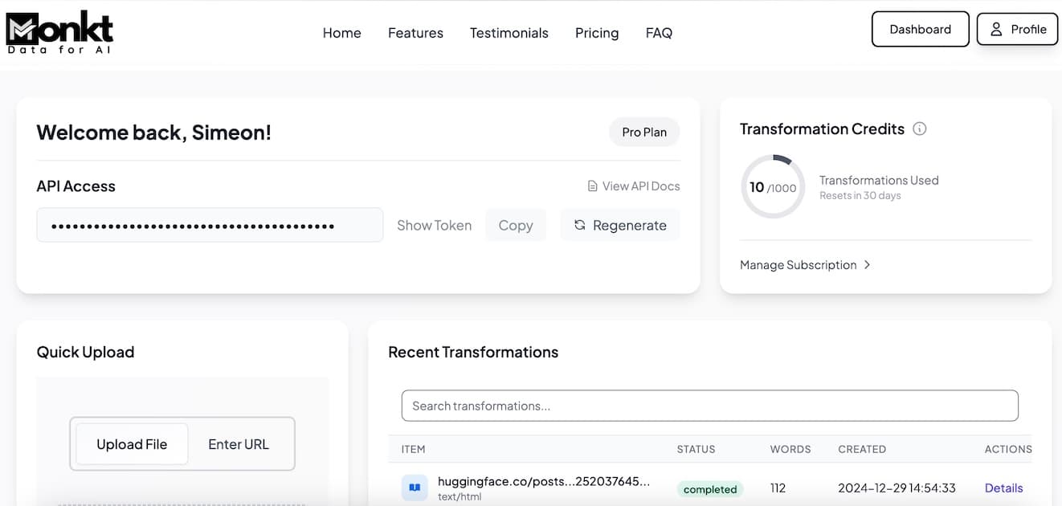This screenshot has width=1062, height=506.
Task: Switch to Upload File mode
Action: (132, 444)
